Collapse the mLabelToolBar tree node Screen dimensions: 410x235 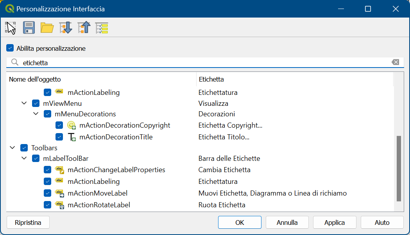24,158
